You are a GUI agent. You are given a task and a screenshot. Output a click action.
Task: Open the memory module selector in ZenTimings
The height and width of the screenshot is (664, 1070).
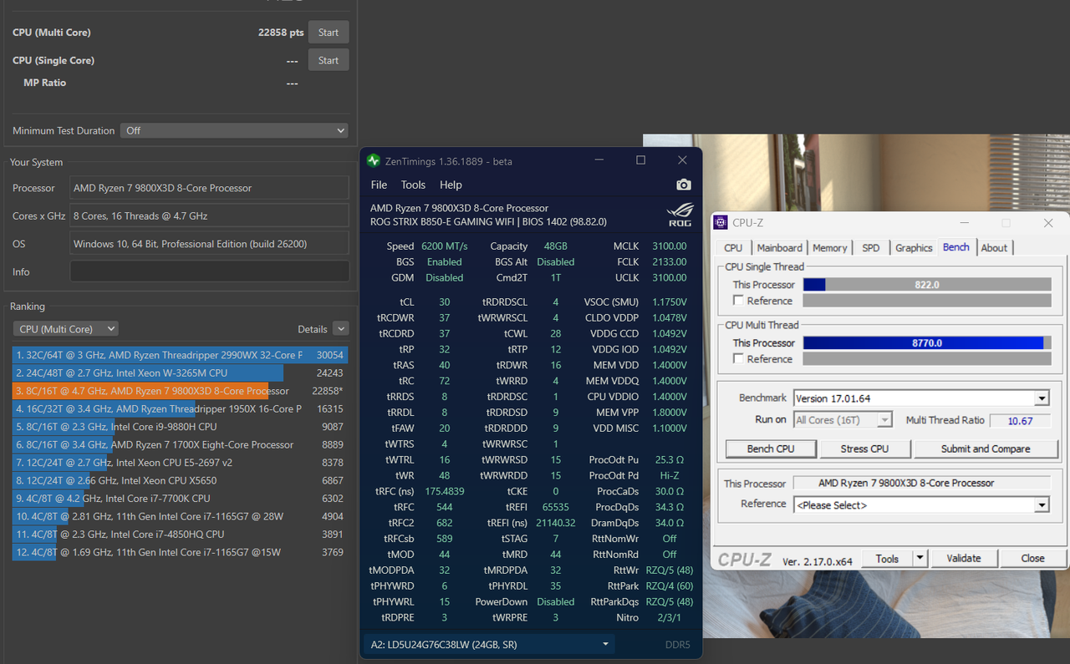click(x=489, y=644)
